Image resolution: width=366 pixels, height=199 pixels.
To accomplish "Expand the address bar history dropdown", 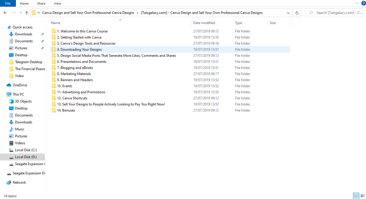I will (288, 13).
